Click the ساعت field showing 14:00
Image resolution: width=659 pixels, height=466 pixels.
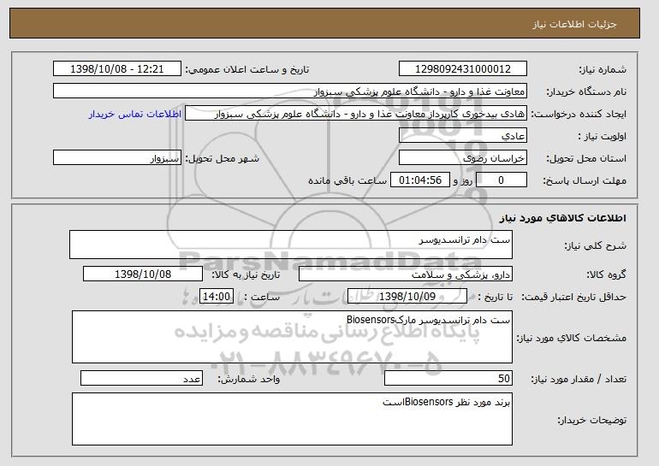click(x=217, y=297)
